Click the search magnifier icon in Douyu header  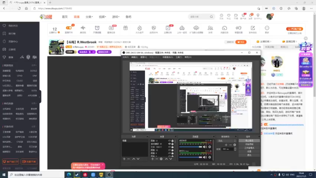coord(211,17)
